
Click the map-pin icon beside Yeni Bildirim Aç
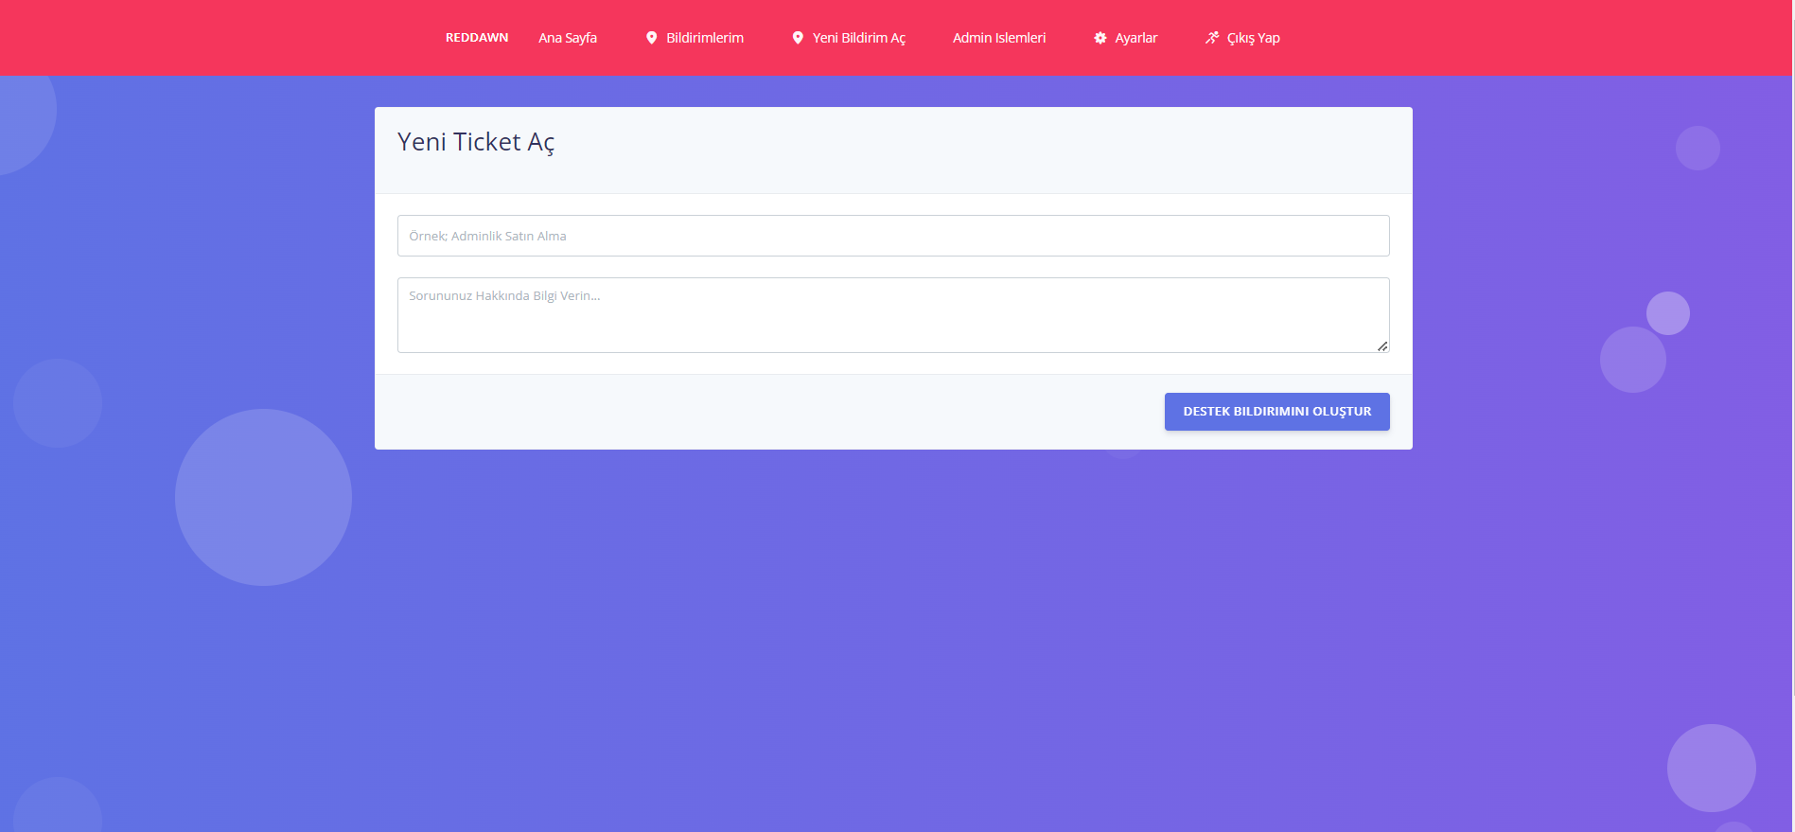[x=798, y=38]
